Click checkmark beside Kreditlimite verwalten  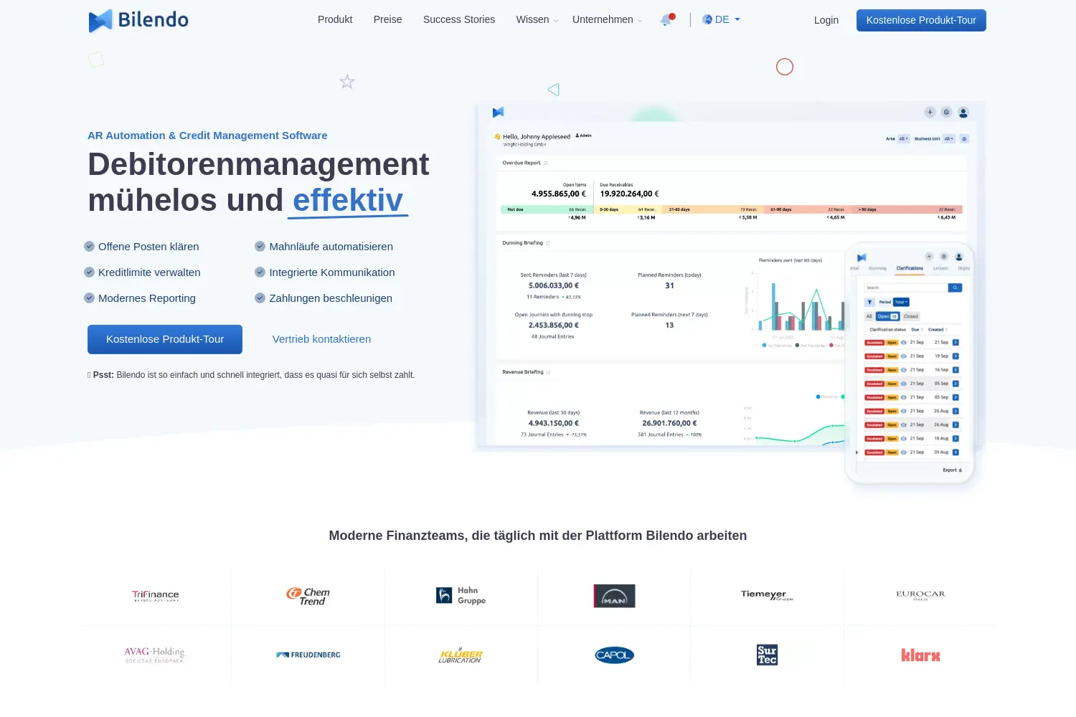pos(89,272)
